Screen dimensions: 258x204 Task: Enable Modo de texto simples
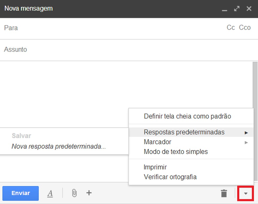[x=176, y=152]
